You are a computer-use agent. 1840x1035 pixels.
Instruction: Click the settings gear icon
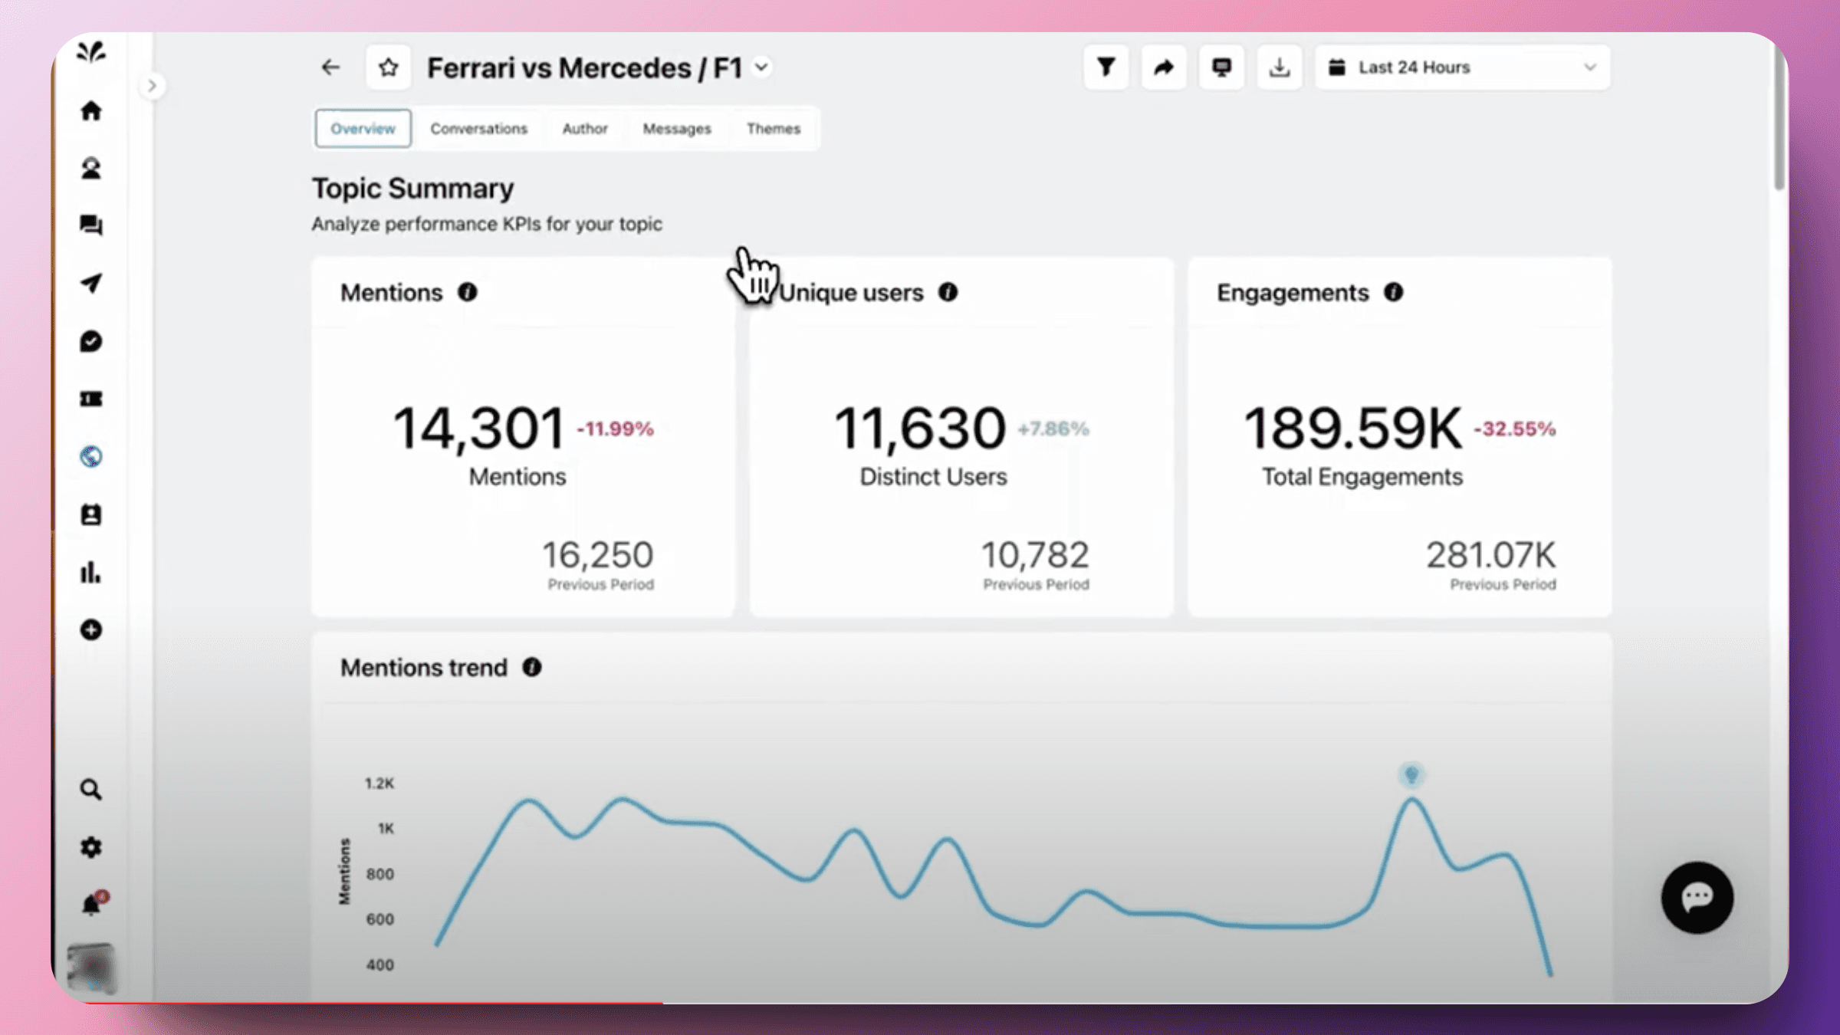coord(91,846)
